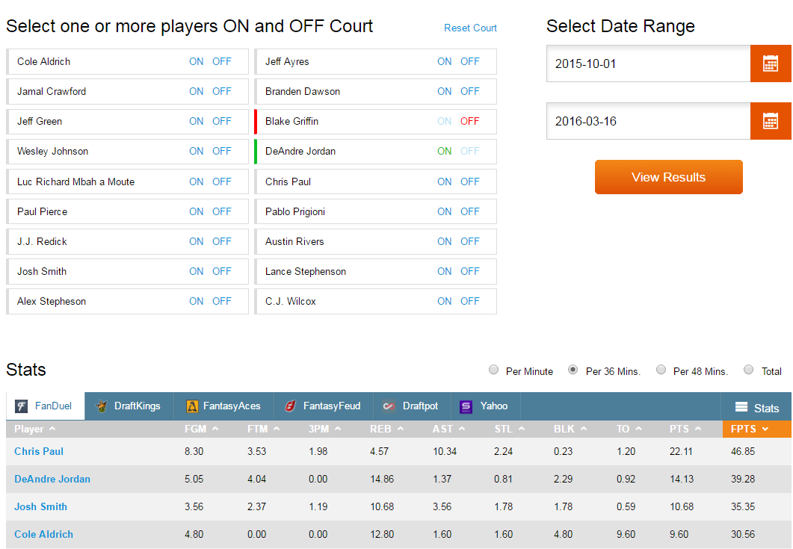Select the Per 48 Mins. radio button
Screen dimensions: 793x549
(661, 370)
